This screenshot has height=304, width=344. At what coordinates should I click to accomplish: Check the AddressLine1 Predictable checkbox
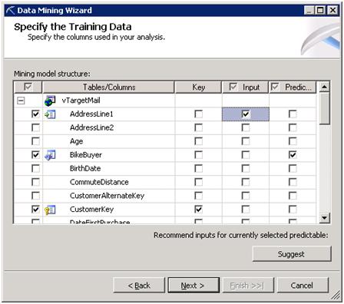pyautogui.click(x=293, y=114)
